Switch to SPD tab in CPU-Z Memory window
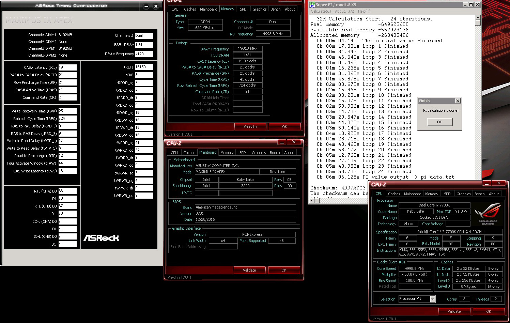Screen dimensions: 510x323 tap(243, 9)
